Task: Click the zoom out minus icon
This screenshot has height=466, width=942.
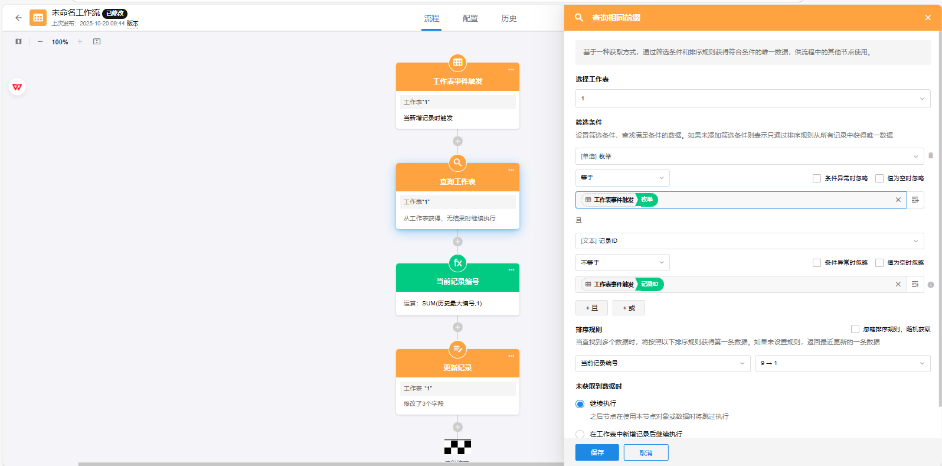Action: pyautogui.click(x=40, y=42)
